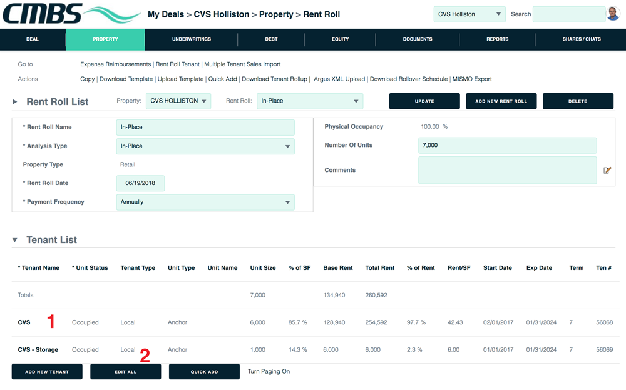This screenshot has width=626, height=390.
Task: Click the Number Of Units field
Action: [x=508, y=145]
